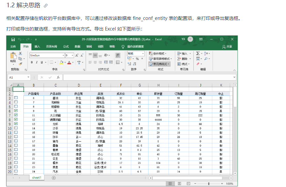Screen dimensions: 286x187
Task: Open the SimSun font name dropdown
Action: [x=63, y=55]
